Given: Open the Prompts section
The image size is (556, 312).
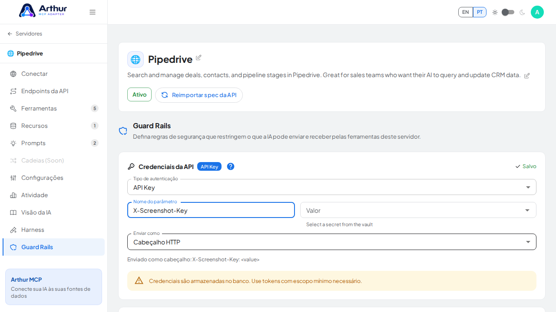Looking at the screenshot, I should (53, 143).
